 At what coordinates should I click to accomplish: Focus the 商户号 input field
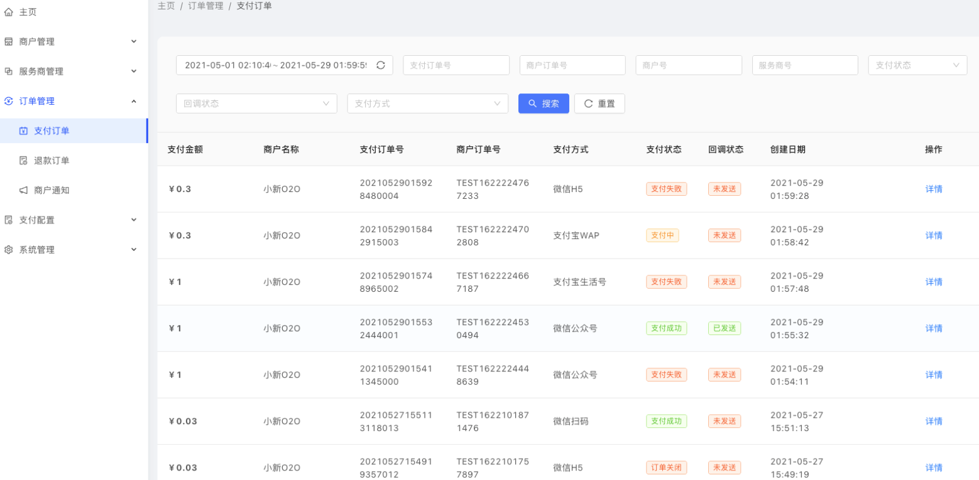click(689, 65)
